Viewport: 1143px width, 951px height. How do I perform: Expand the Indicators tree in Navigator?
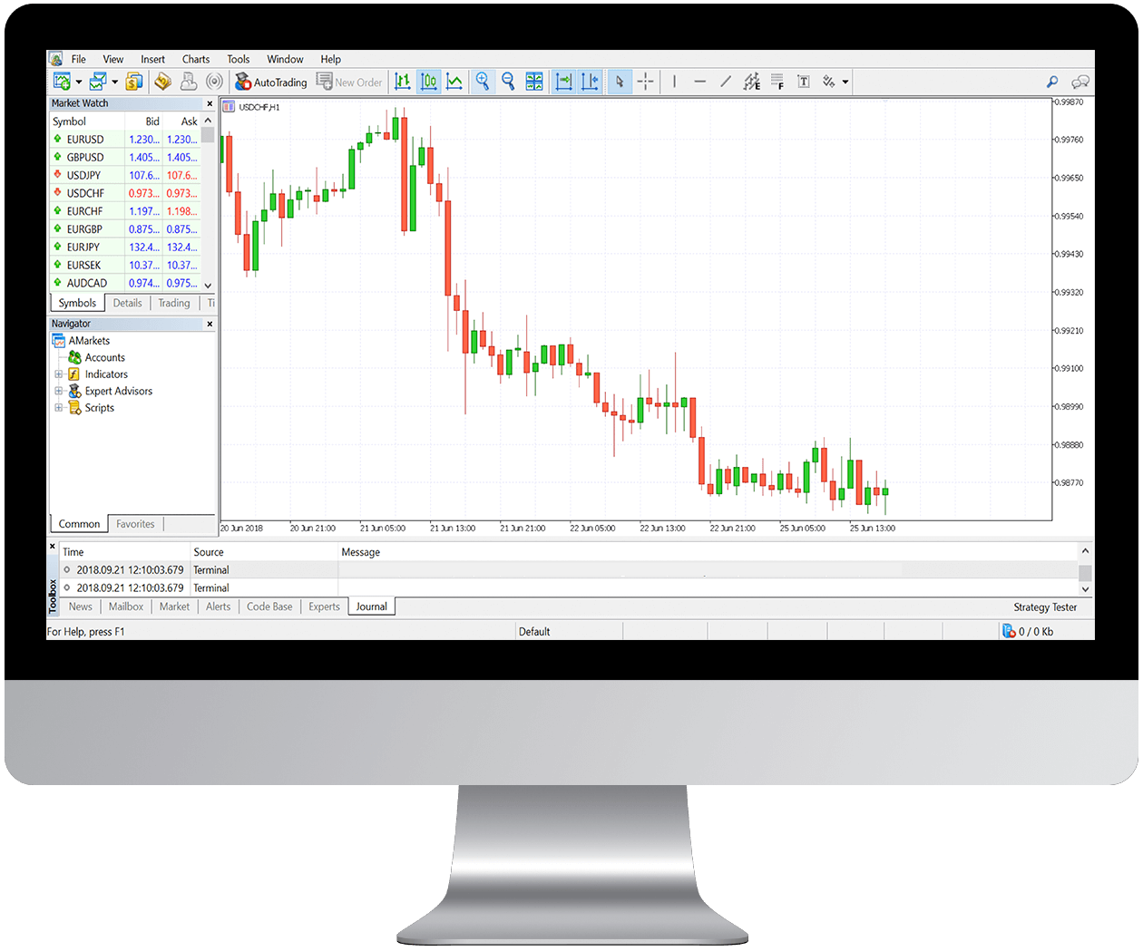[57, 374]
